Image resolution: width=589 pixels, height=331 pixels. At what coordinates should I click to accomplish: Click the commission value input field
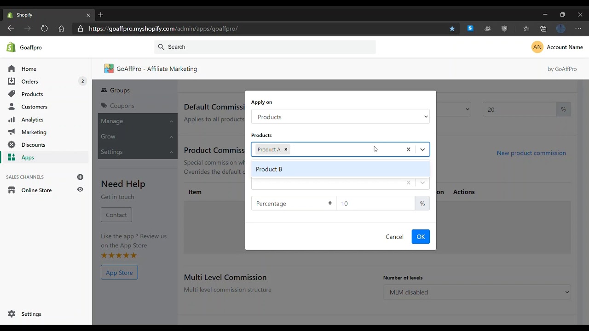[375, 203]
